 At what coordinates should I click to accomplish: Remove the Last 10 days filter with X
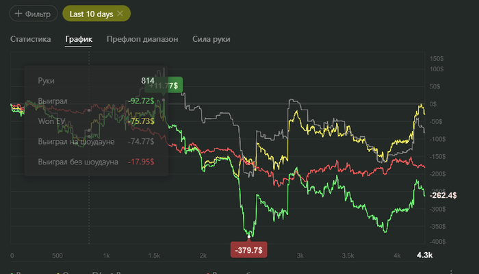coord(120,14)
